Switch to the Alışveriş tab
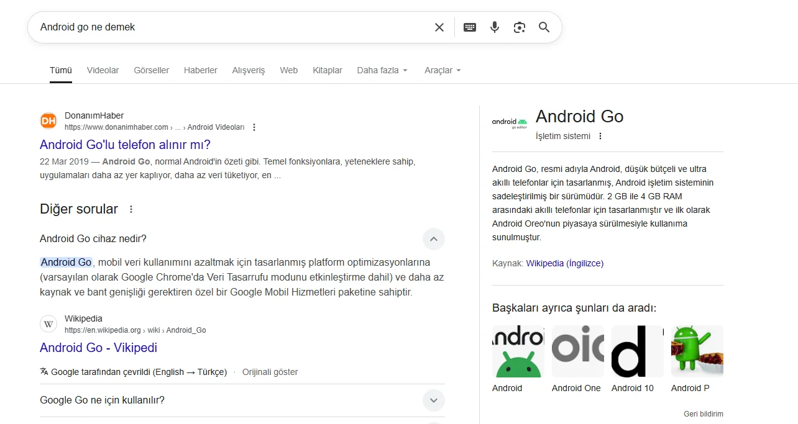798x424 pixels. [249, 70]
